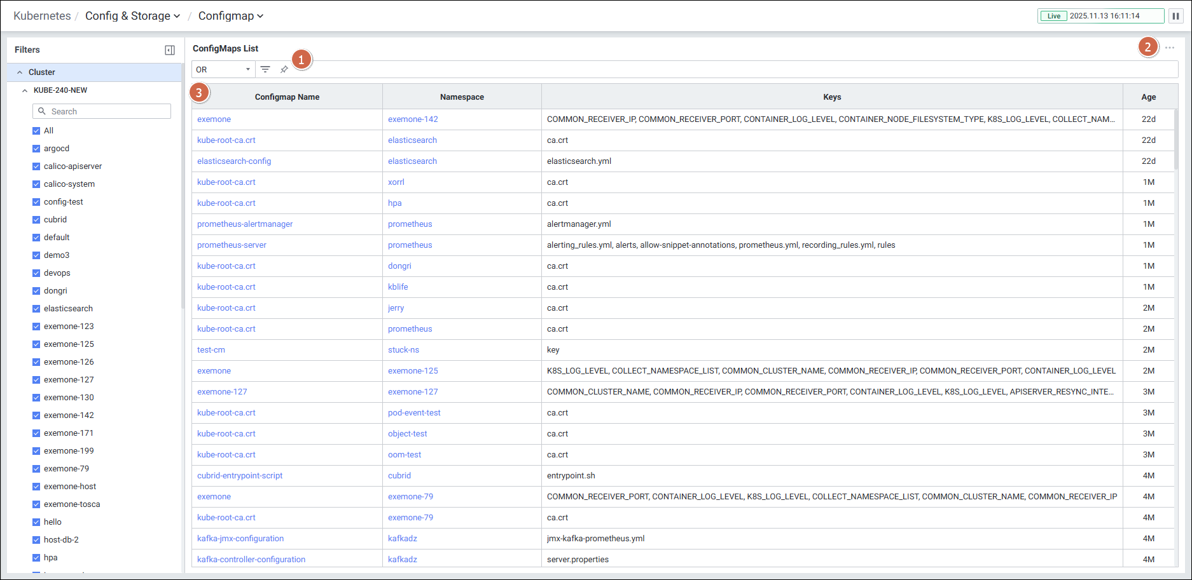Sort by the Age column header
The width and height of the screenshot is (1192, 580).
1148,97
